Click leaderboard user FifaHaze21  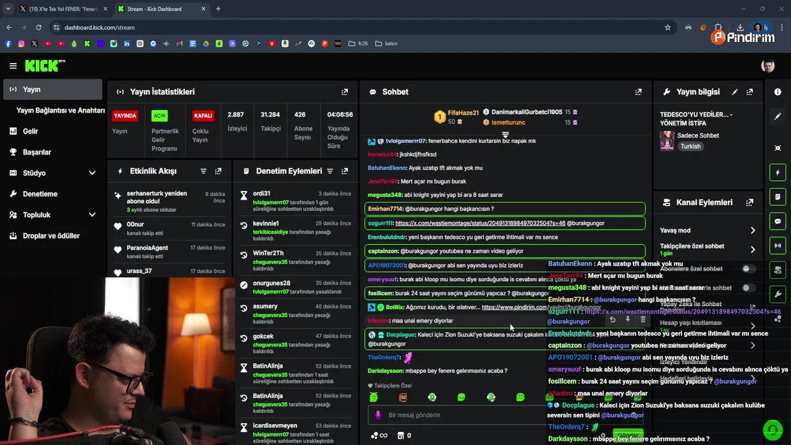pos(463,113)
